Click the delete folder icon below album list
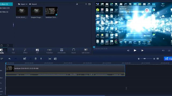The image size is (172, 96). point(8,46)
